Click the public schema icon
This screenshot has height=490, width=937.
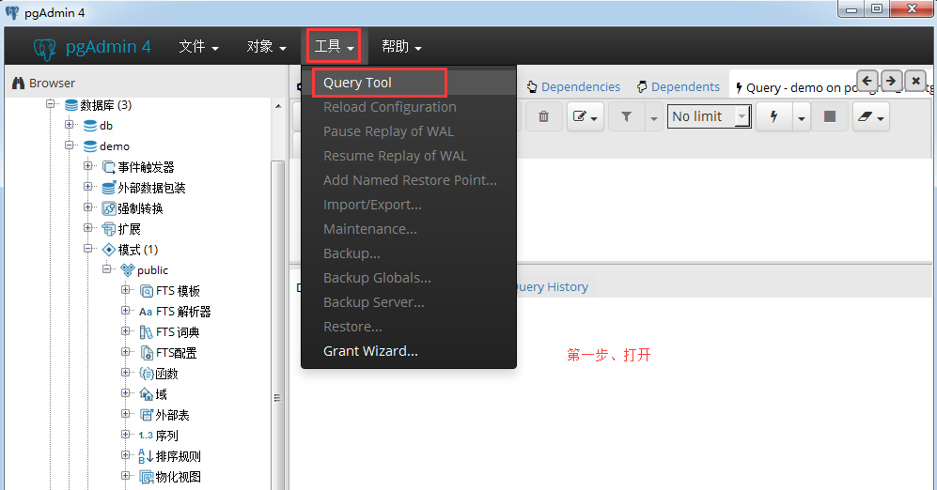(x=128, y=270)
